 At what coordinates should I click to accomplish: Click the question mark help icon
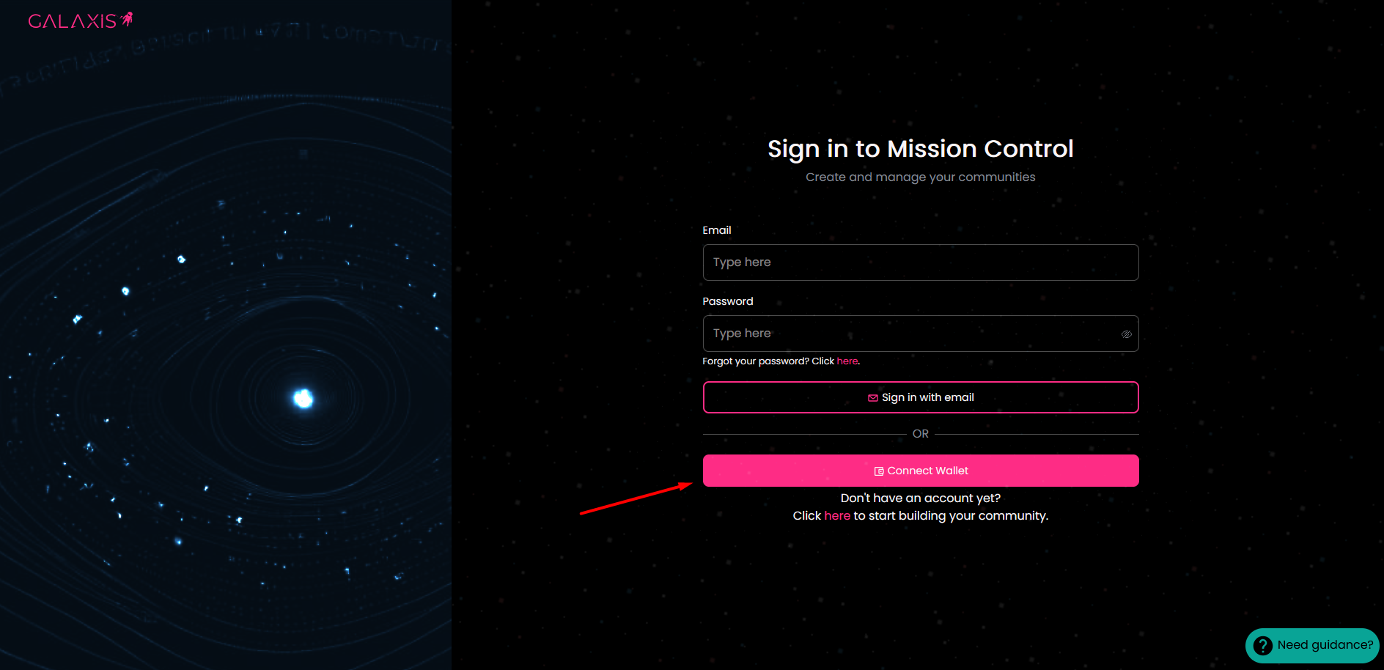click(1262, 645)
